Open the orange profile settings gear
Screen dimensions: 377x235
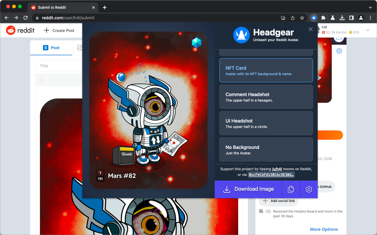(339, 51)
